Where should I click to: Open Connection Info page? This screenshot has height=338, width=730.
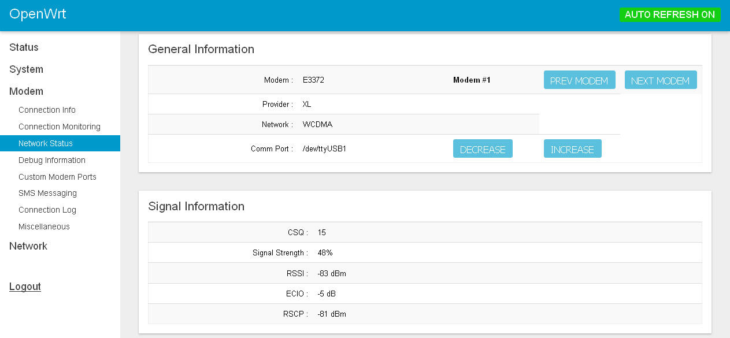(47, 110)
